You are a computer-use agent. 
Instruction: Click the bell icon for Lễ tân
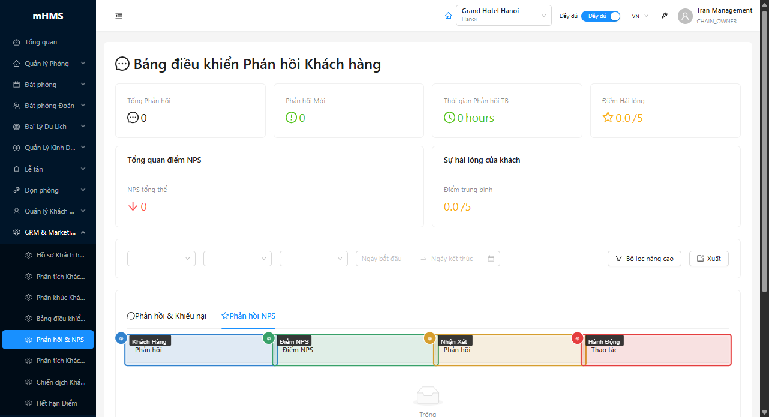click(16, 169)
